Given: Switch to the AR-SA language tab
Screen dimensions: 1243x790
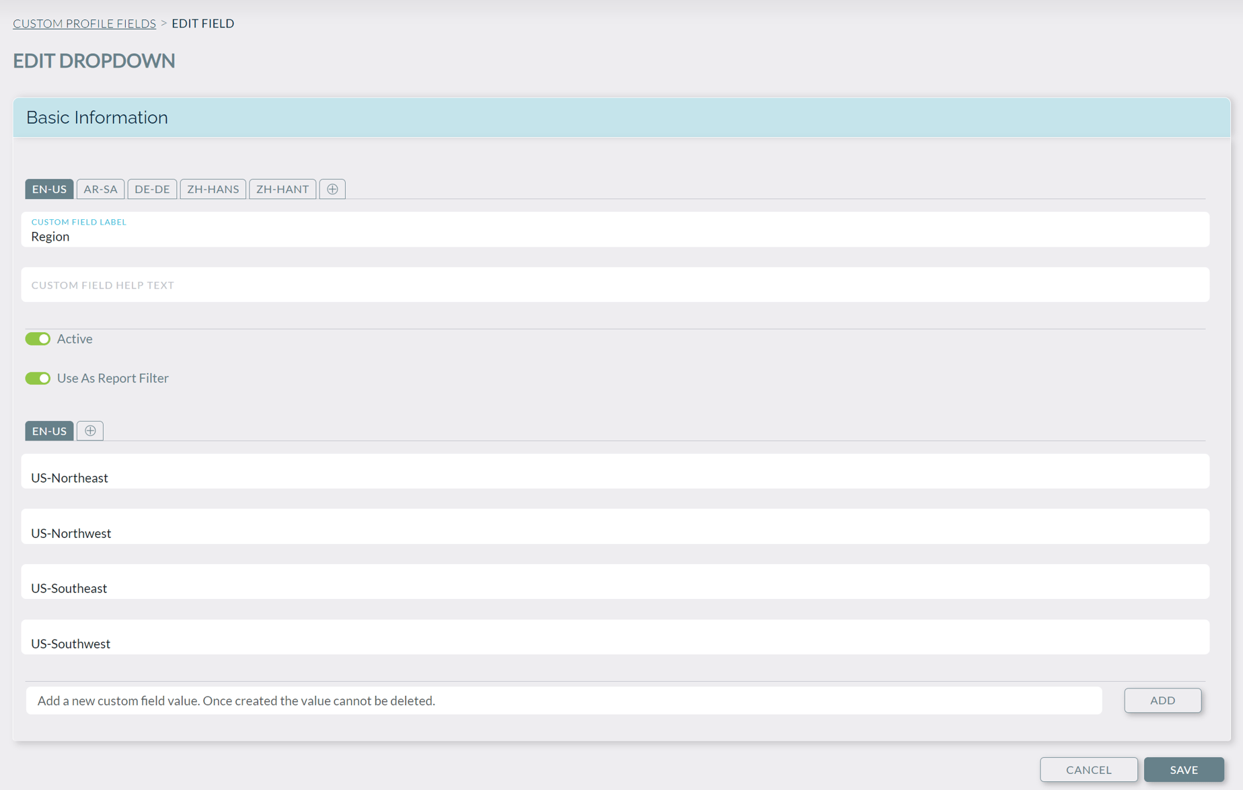Looking at the screenshot, I should click(x=100, y=189).
